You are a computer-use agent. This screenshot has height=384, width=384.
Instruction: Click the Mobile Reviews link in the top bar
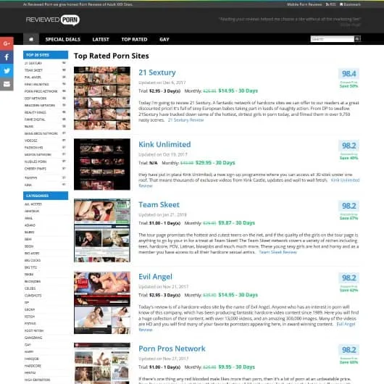click(x=304, y=4)
